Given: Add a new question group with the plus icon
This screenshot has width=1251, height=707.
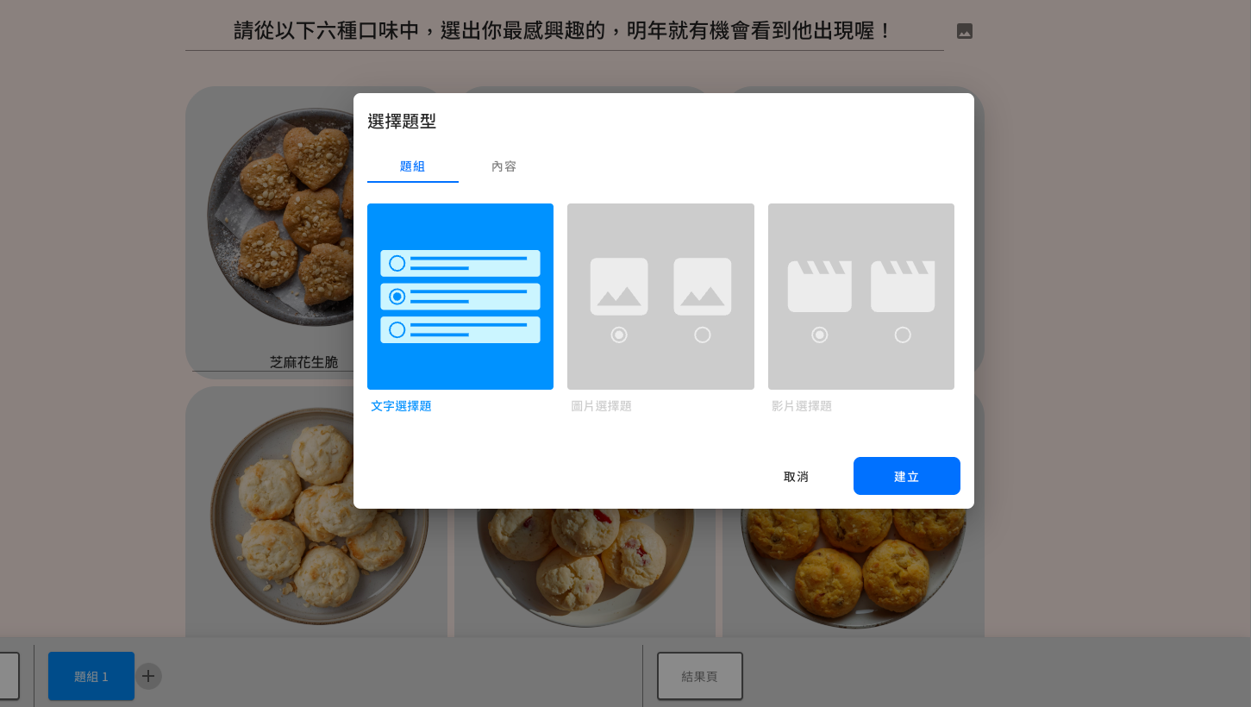Looking at the screenshot, I should pyautogui.click(x=147, y=676).
